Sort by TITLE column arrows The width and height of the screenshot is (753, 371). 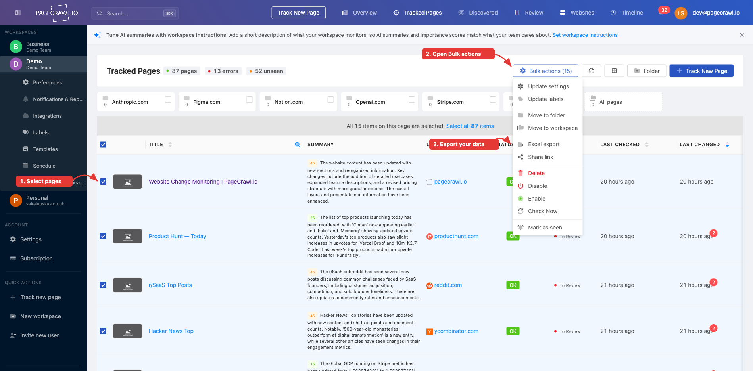point(170,145)
